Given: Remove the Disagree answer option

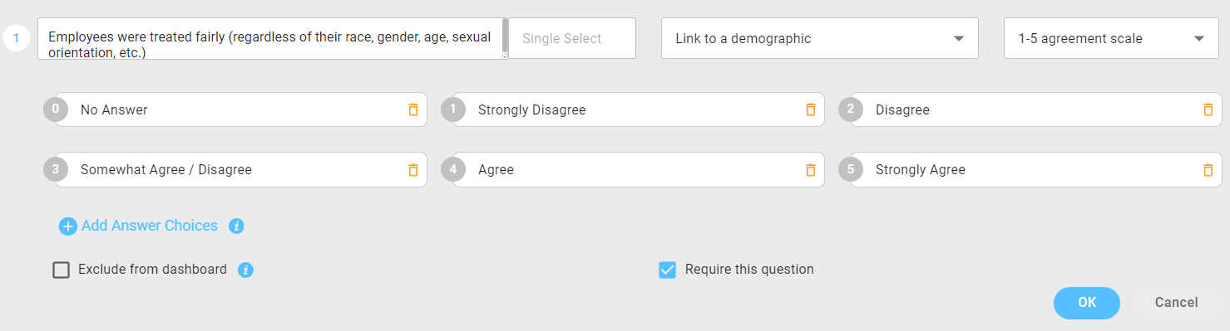Looking at the screenshot, I should 1208,110.
